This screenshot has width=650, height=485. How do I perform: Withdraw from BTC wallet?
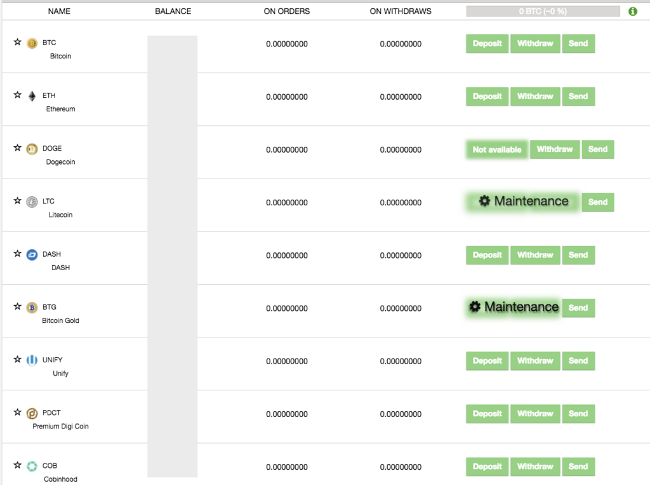point(535,44)
